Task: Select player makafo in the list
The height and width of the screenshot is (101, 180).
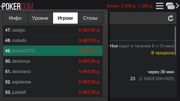Action: tap(53, 41)
